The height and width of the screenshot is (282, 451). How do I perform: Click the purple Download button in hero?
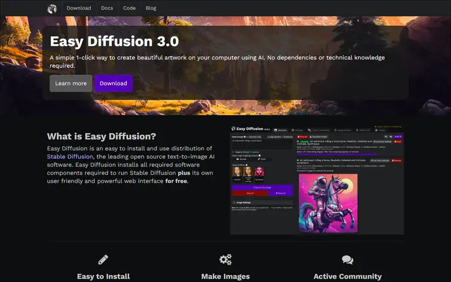click(x=113, y=83)
